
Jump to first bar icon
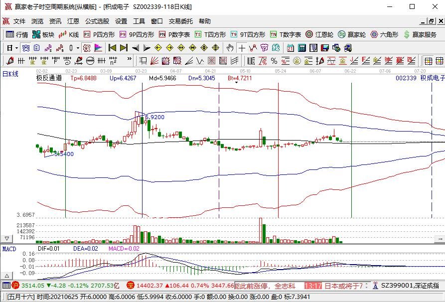(113, 48)
